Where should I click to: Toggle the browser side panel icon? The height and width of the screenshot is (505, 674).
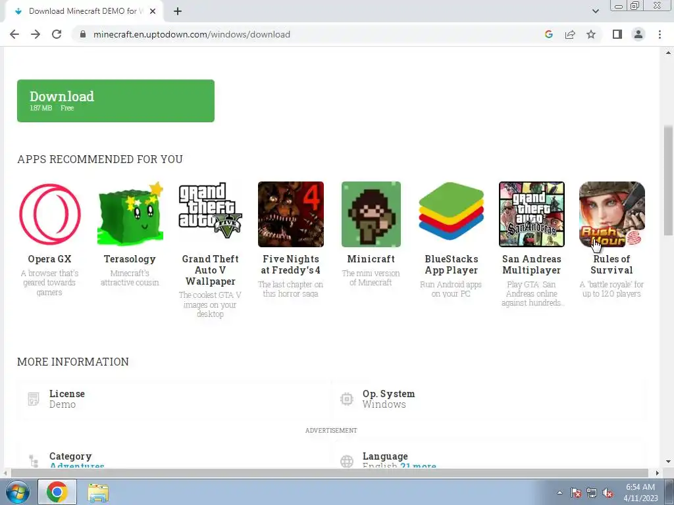pos(617,34)
